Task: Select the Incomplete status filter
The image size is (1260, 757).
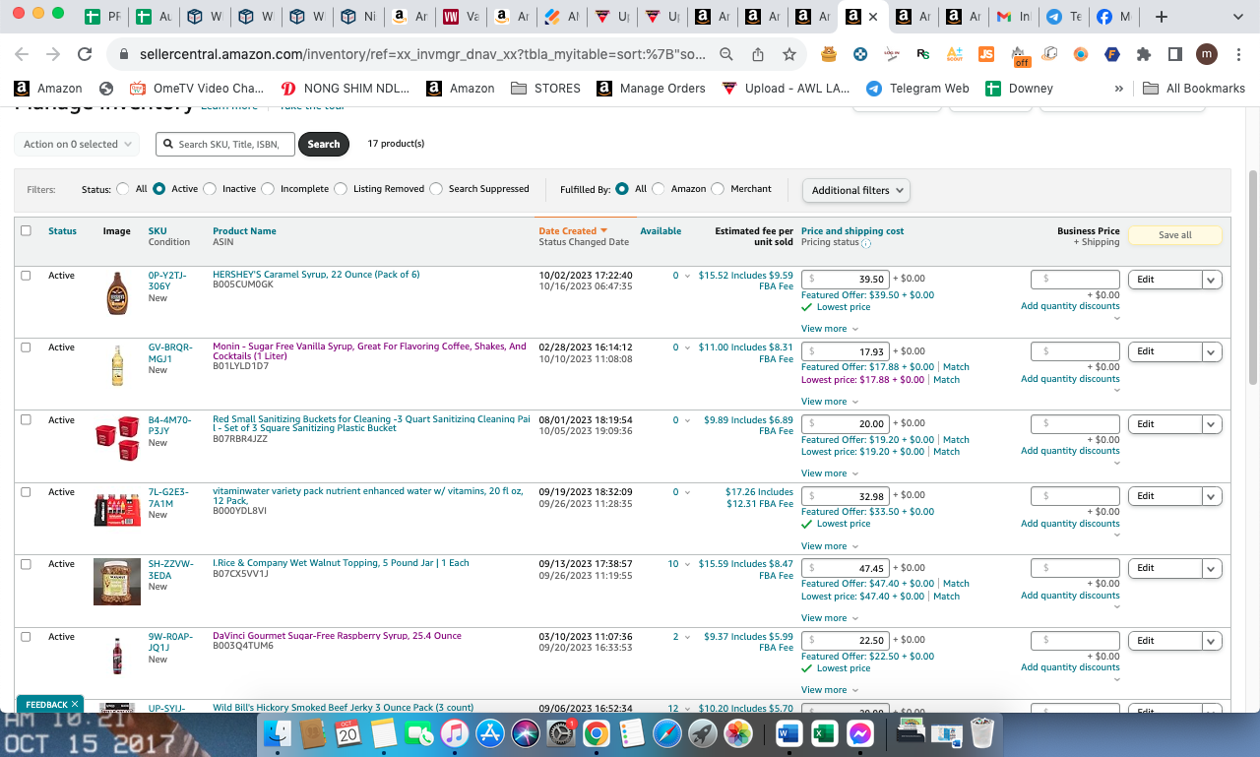Action: [x=268, y=189]
